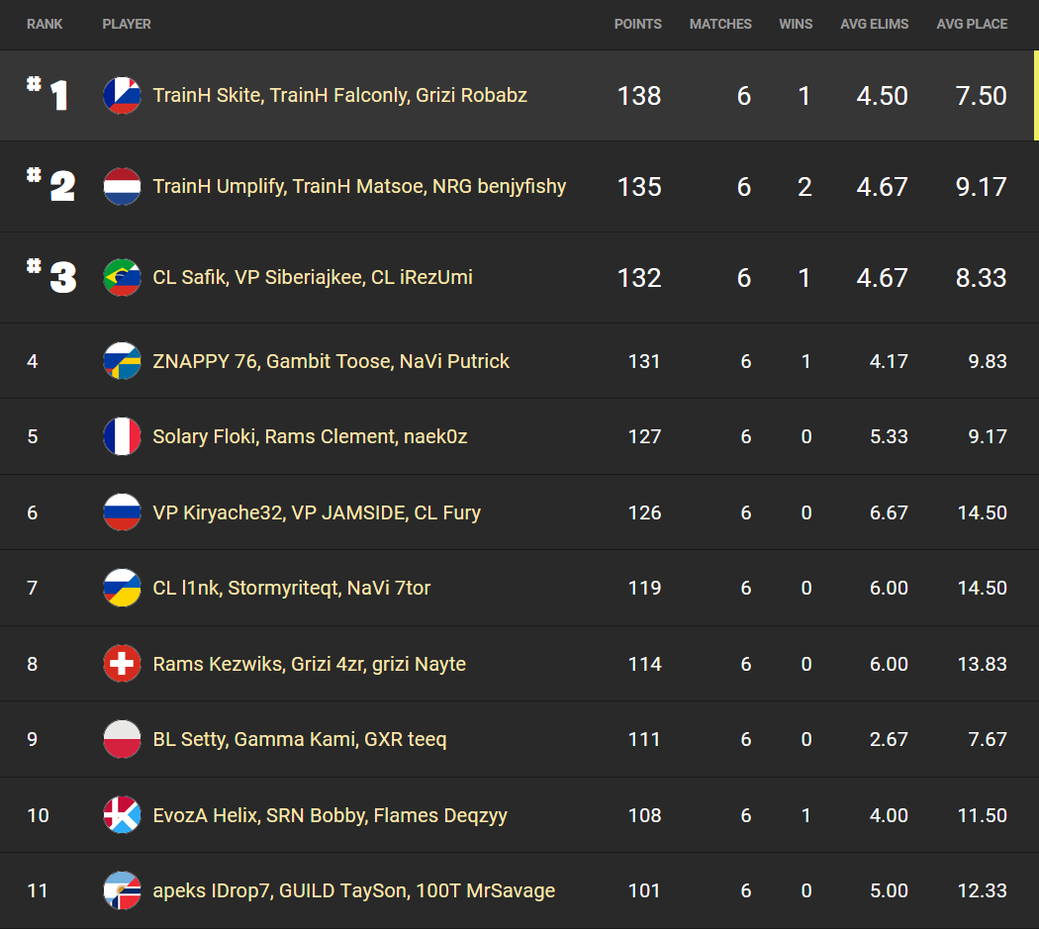
Task: Select the Poland flag icon next to BL Setty
Action: coord(122,739)
